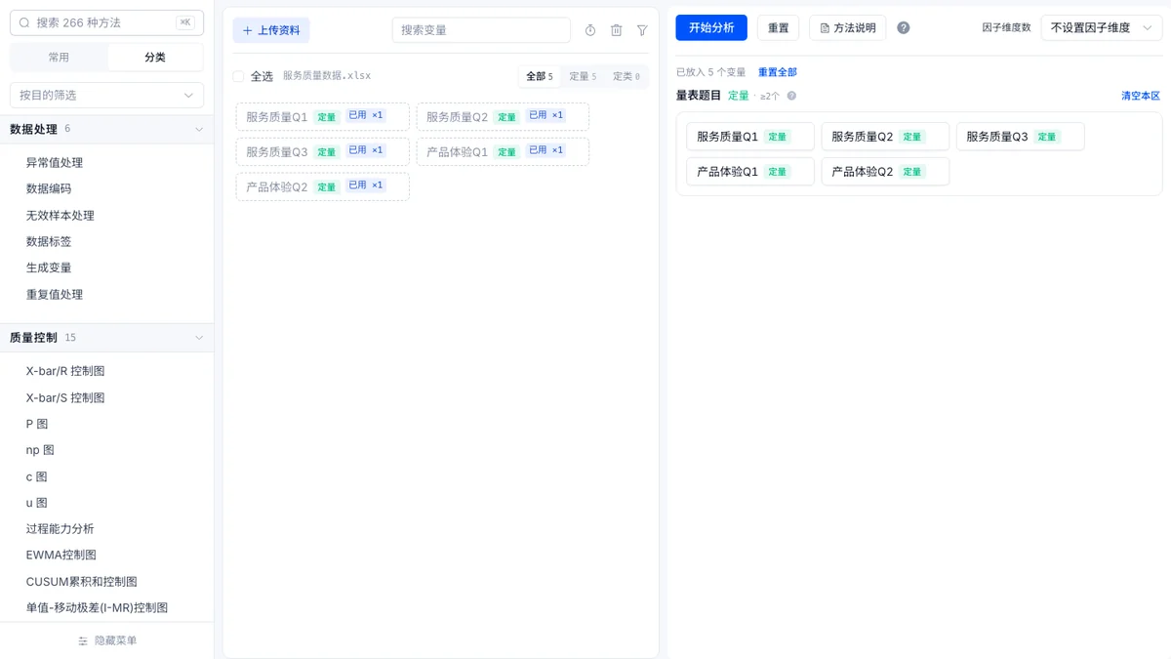The image size is (1171, 659).
Task: Click the 因子维度数 label
Action: [x=1006, y=27]
